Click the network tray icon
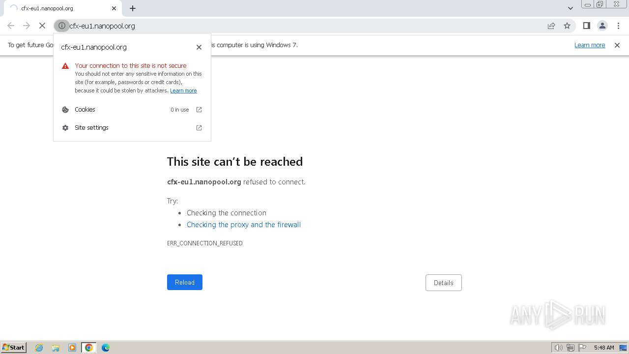The width and height of the screenshot is (629, 354). click(x=571, y=348)
